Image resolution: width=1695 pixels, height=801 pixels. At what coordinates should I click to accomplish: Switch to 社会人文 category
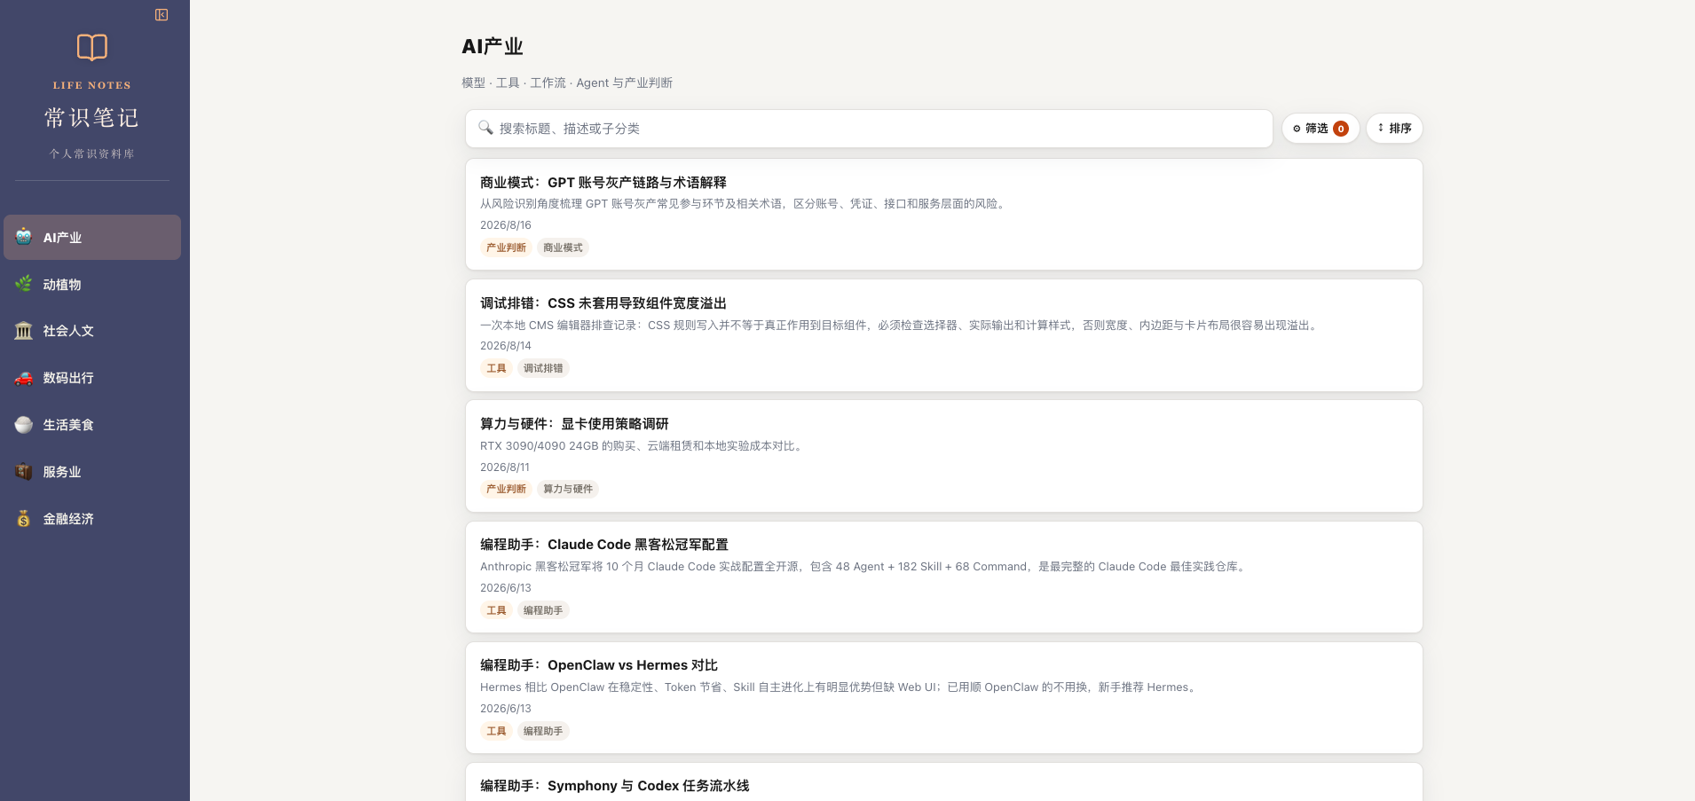pos(92,331)
